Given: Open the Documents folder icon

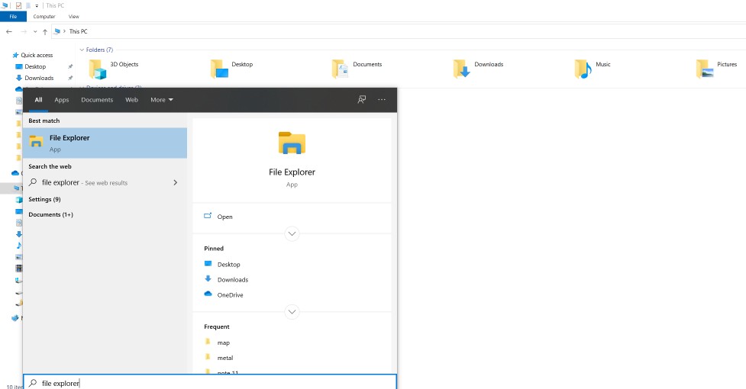Looking at the screenshot, I should click(341, 69).
